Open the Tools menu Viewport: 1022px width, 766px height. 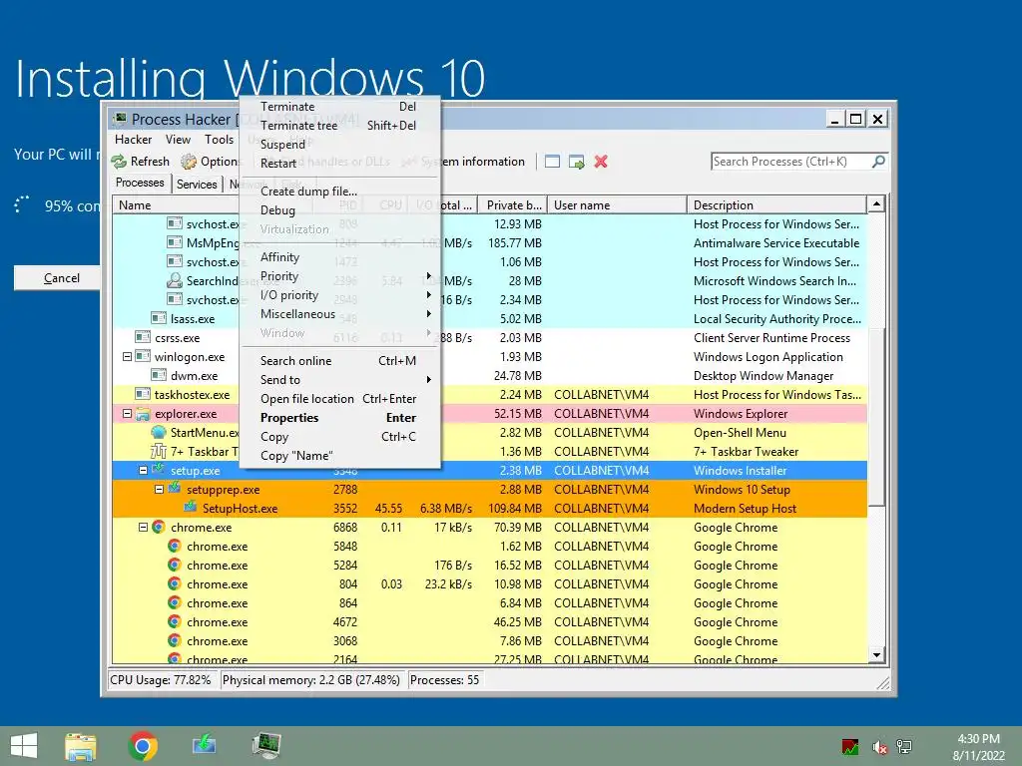[219, 140]
